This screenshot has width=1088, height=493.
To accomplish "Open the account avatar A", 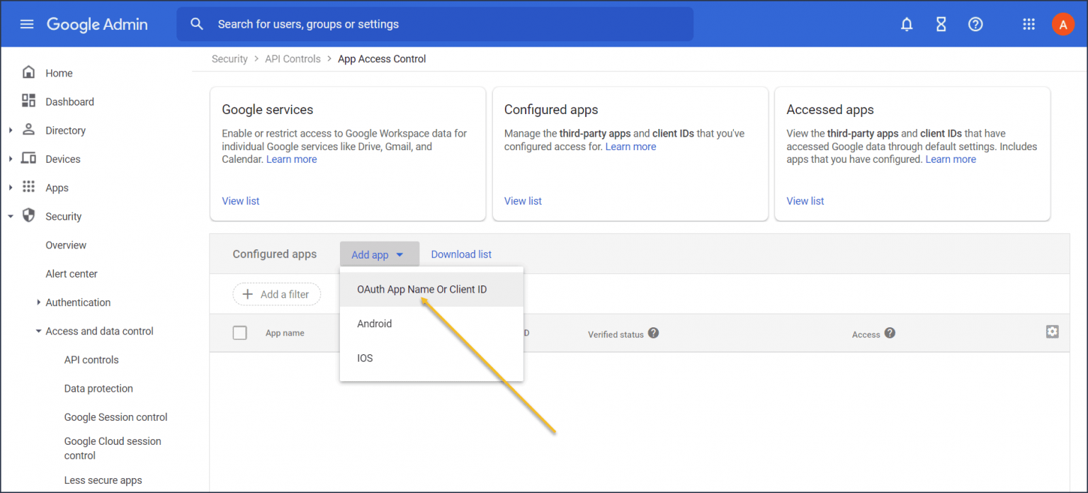I will 1062,24.
